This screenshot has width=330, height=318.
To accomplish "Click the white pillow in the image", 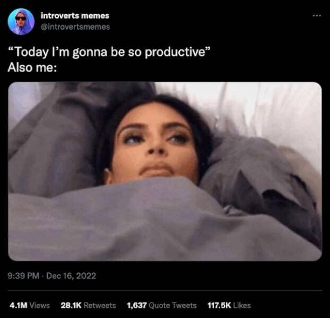I will point(263,109).
